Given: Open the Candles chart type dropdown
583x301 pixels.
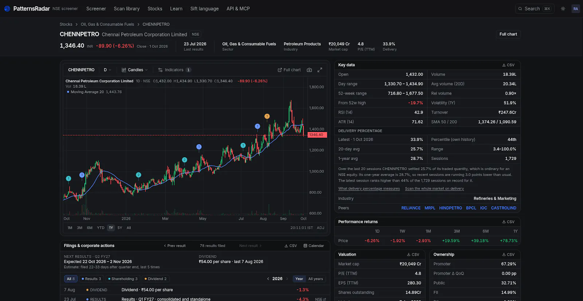Looking at the screenshot, I should (x=135, y=70).
